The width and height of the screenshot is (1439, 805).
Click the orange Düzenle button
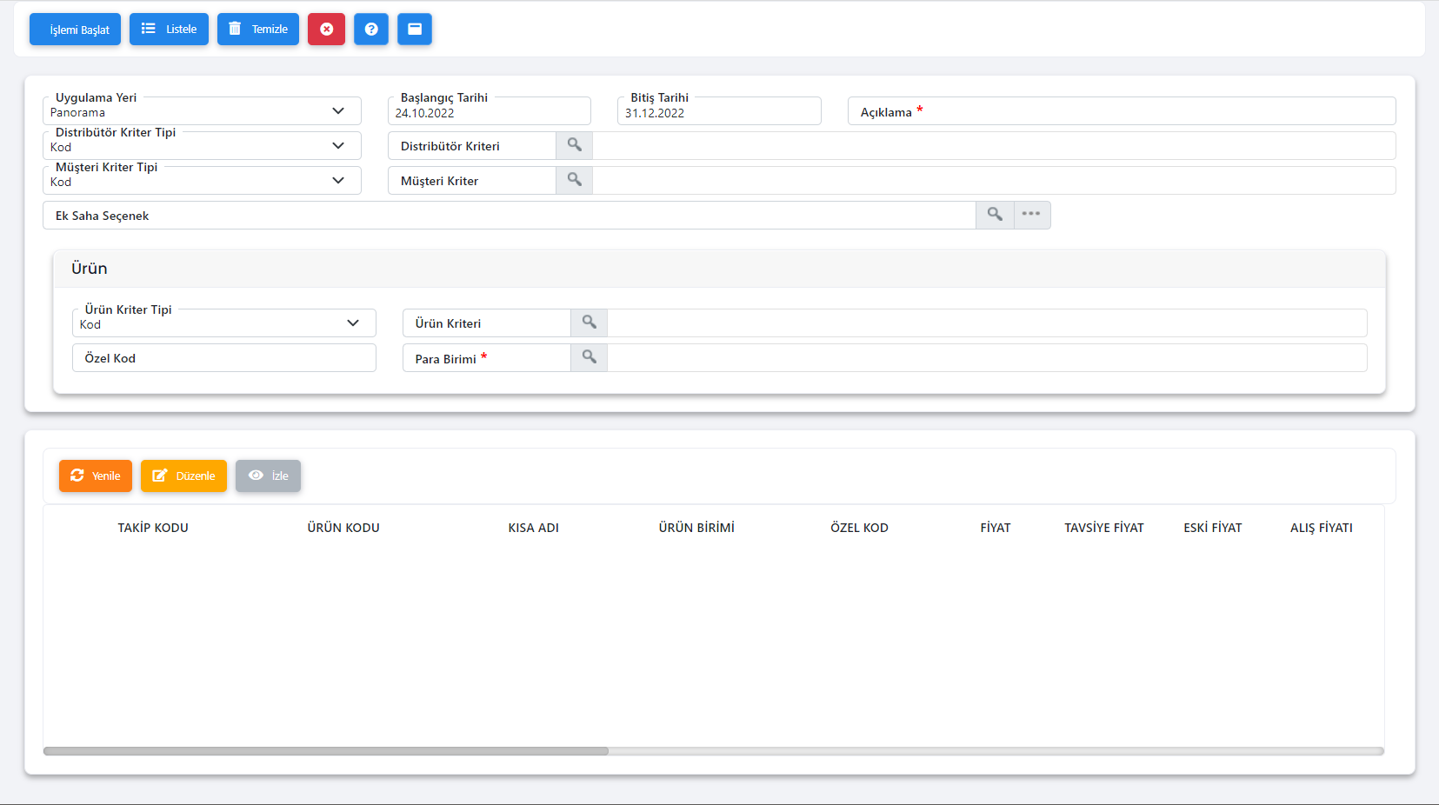click(183, 476)
